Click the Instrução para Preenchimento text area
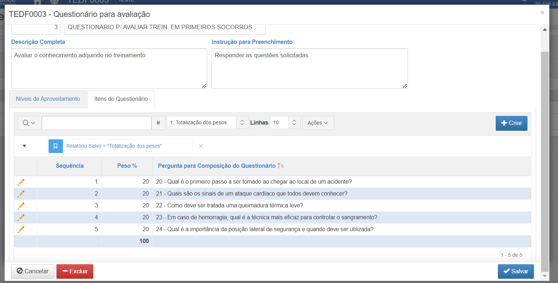The height and width of the screenshot is (283, 558). point(309,68)
